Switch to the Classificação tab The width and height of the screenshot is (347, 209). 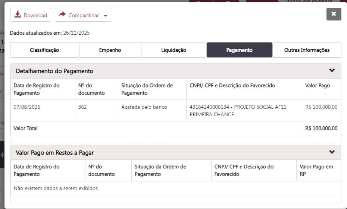pos(44,50)
